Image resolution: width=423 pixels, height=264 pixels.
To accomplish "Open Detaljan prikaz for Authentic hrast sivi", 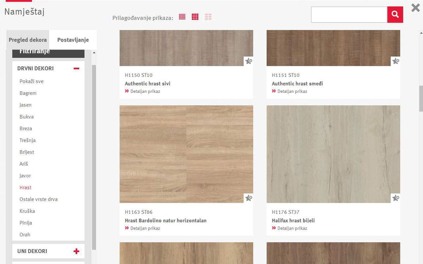I will coord(145,92).
